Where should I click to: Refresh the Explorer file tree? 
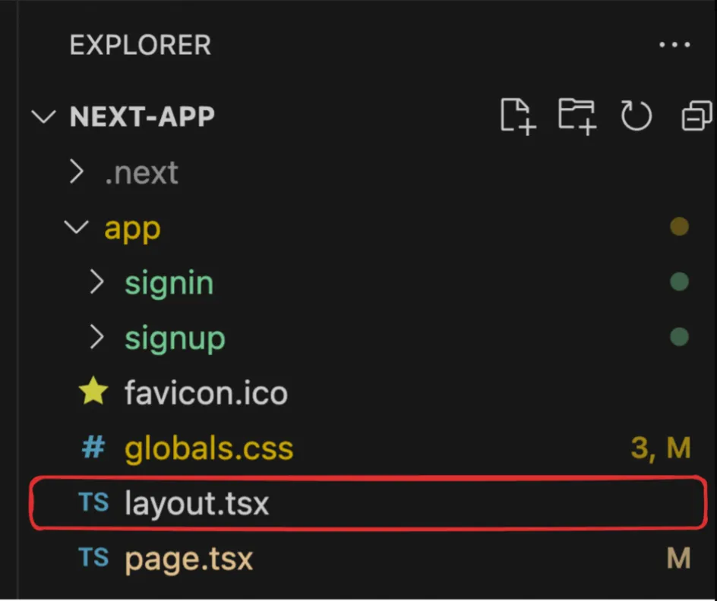click(636, 116)
